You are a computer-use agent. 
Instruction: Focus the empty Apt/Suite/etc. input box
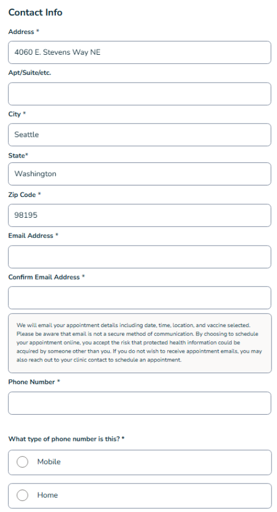(140, 94)
